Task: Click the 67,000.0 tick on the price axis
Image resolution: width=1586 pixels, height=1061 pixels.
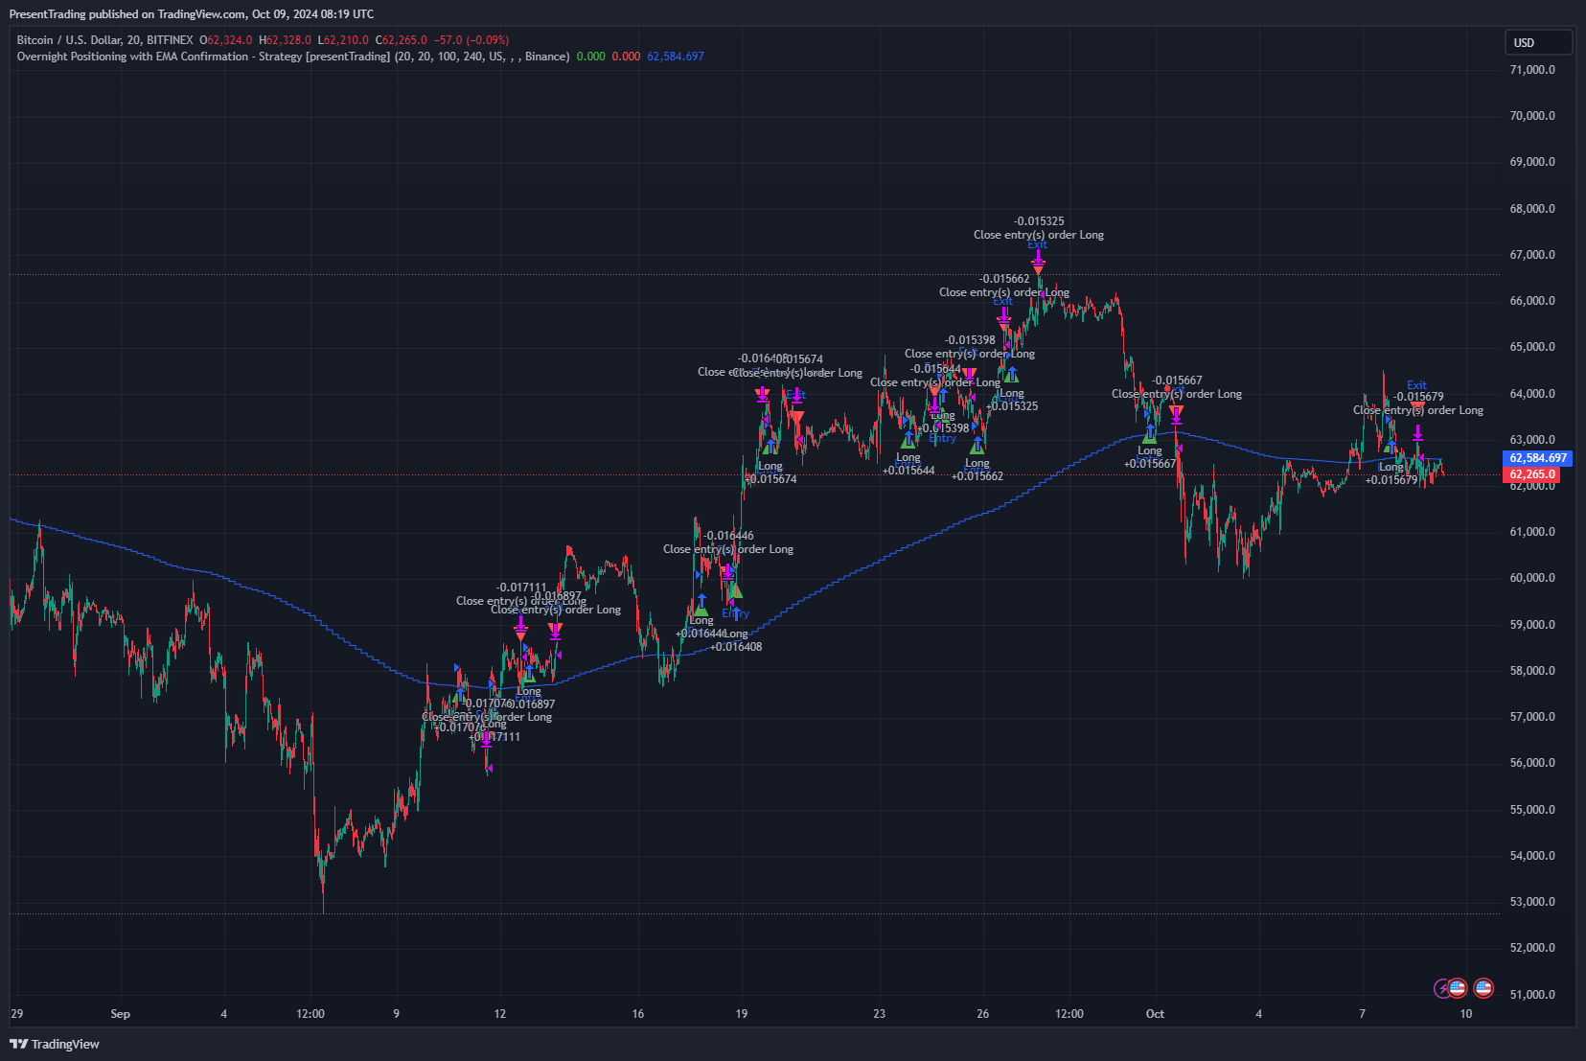Action: (1532, 254)
